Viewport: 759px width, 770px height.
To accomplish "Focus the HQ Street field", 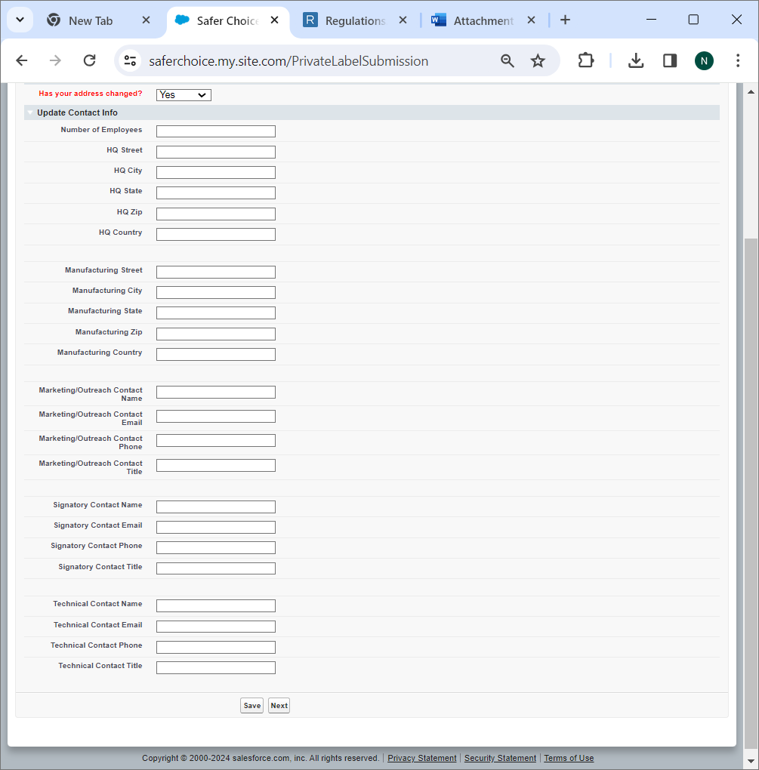I will click(x=216, y=152).
